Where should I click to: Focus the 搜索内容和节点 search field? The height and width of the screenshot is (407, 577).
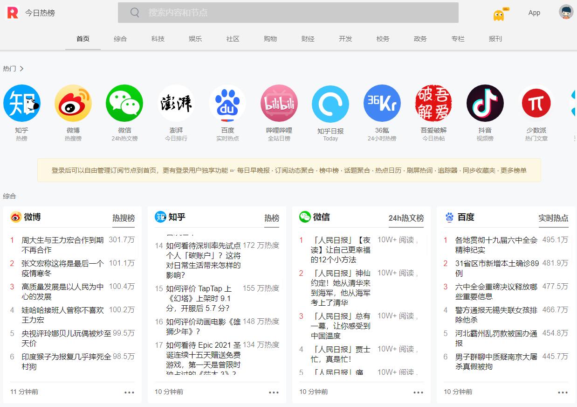pos(288,13)
